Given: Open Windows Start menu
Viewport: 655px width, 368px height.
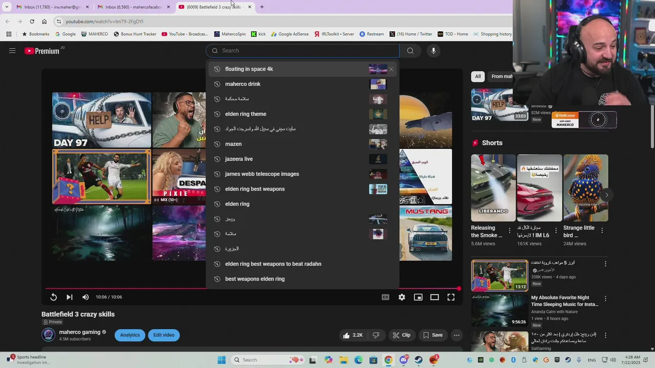Looking at the screenshot, I should pos(222,360).
